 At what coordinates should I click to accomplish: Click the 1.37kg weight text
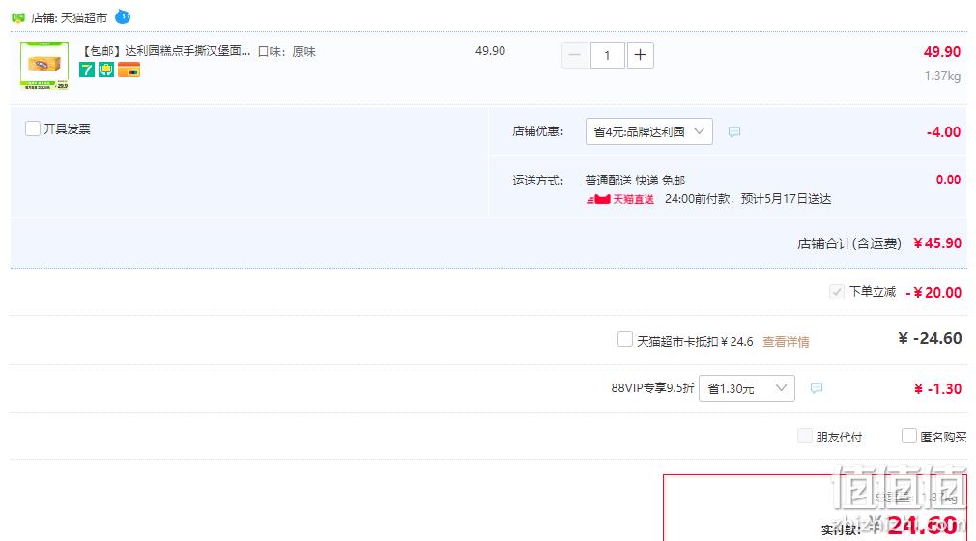point(942,76)
